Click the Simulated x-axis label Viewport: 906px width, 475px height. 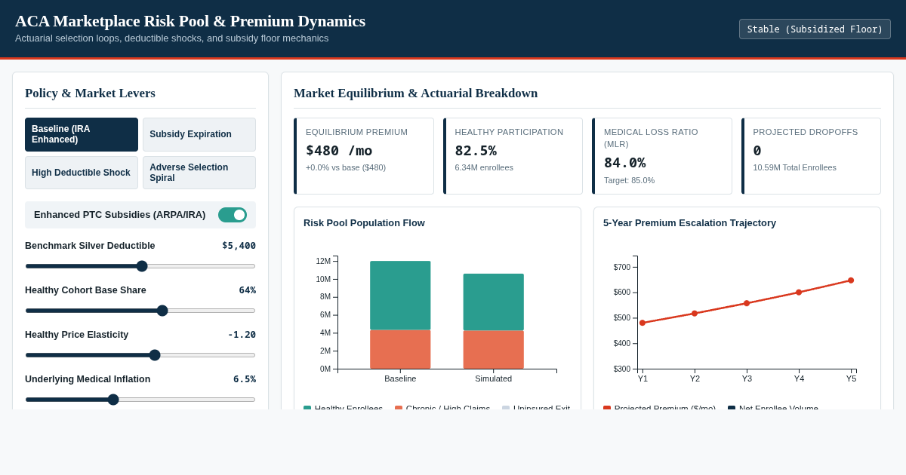[x=493, y=378]
